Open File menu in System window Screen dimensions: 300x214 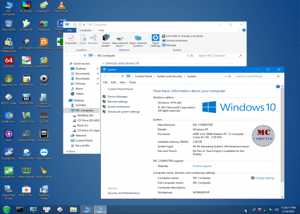click(105, 82)
